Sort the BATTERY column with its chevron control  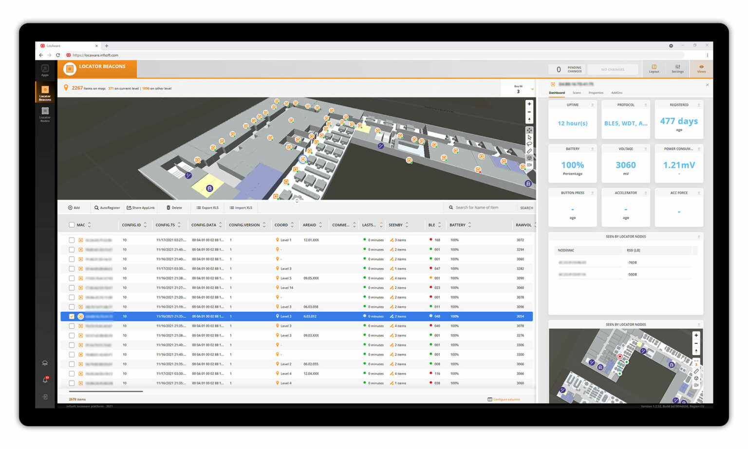(470, 224)
